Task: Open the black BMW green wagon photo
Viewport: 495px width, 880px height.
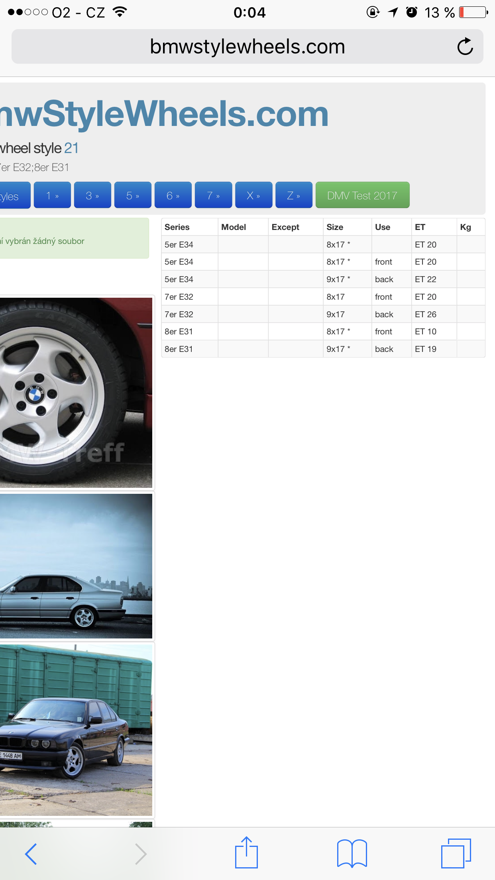Action: coord(76,730)
